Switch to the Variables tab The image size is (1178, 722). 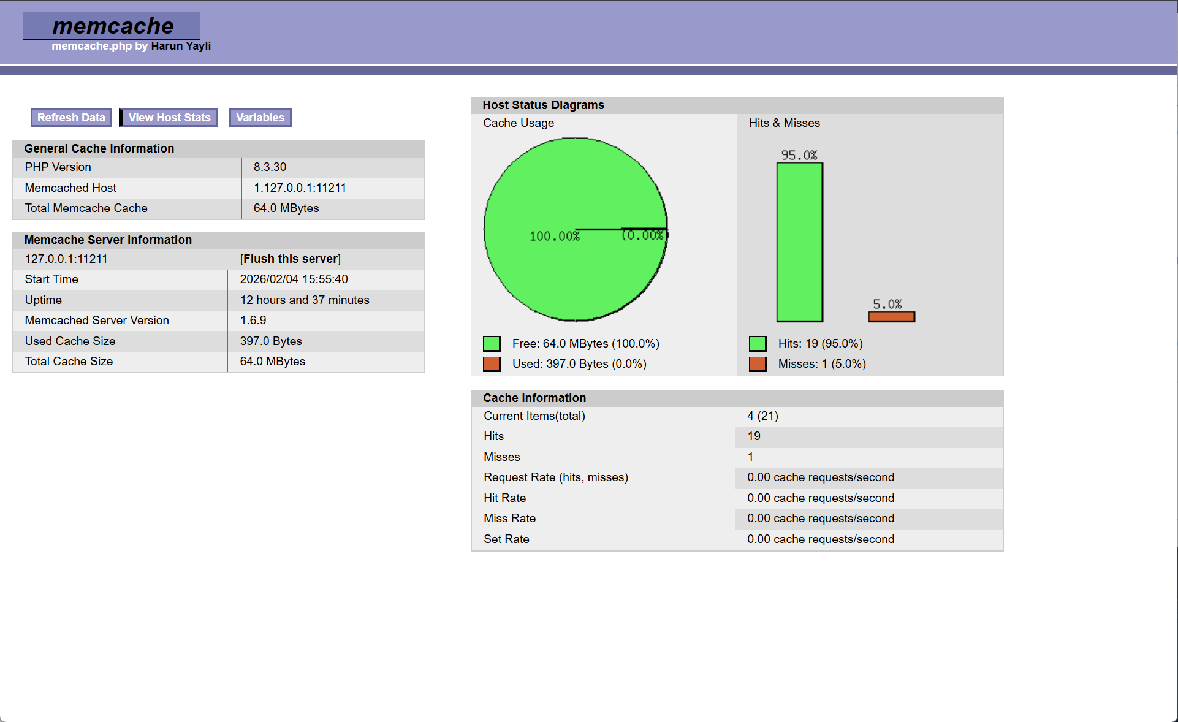[260, 118]
